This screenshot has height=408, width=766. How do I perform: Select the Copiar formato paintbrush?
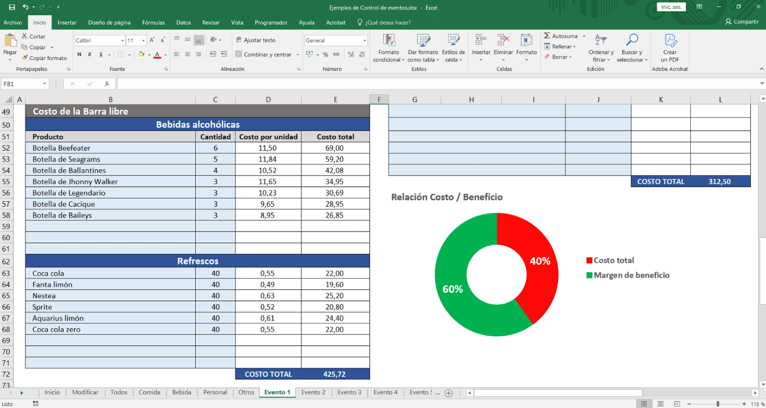[x=25, y=58]
